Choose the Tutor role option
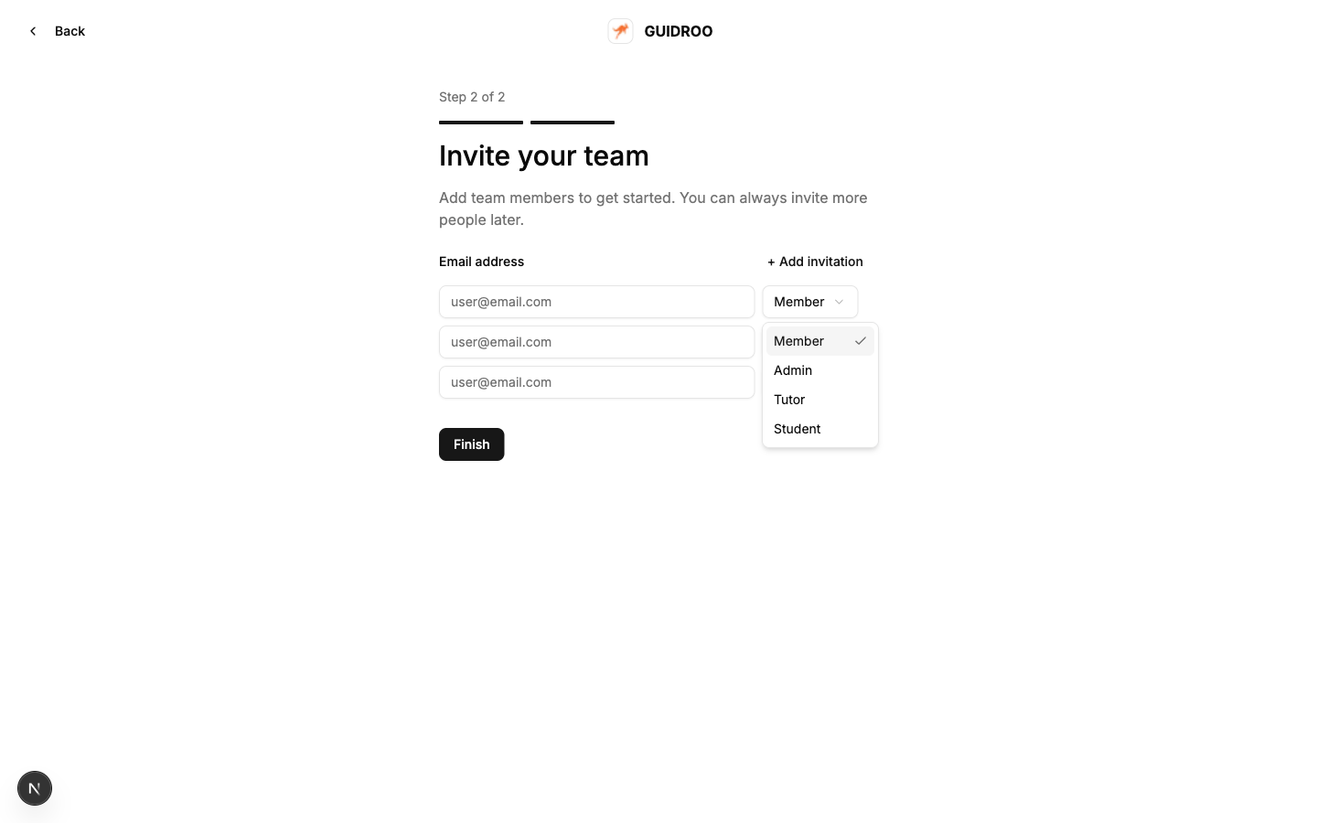This screenshot has height=823, width=1317. (x=789, y=400)
